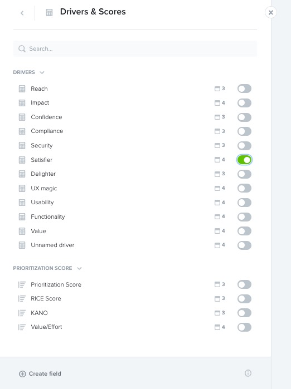
Task: Enable the UX magic toggle
Action: click(244, 188)
